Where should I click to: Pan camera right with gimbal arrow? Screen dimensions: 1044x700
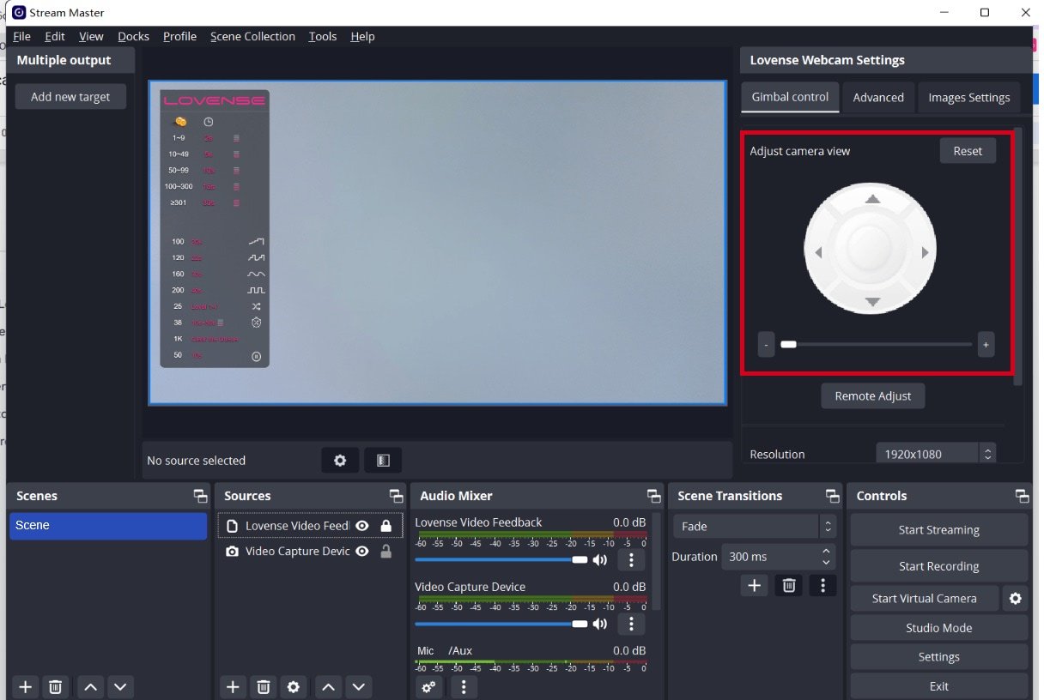point(925,252)
